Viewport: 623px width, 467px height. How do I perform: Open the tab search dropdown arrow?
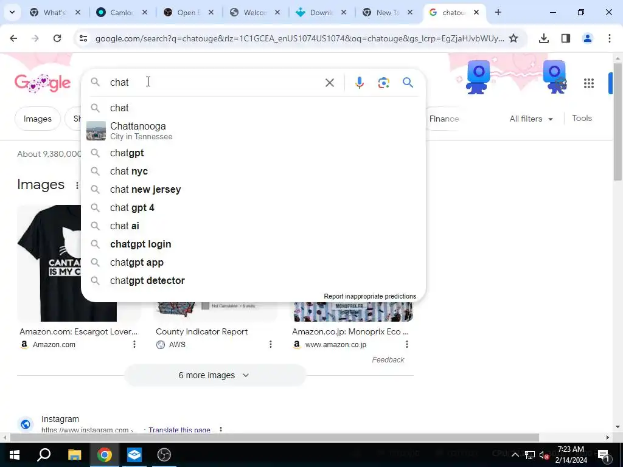tap(12, 12)
